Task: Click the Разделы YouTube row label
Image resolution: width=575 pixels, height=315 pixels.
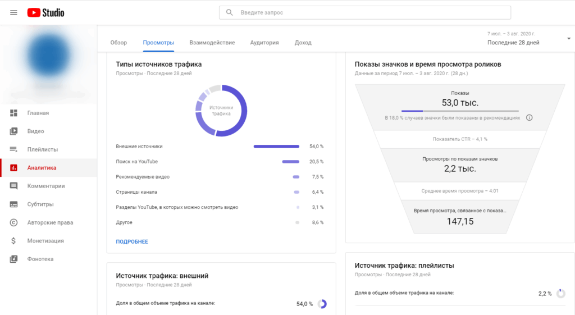Action: click(177, 207)
